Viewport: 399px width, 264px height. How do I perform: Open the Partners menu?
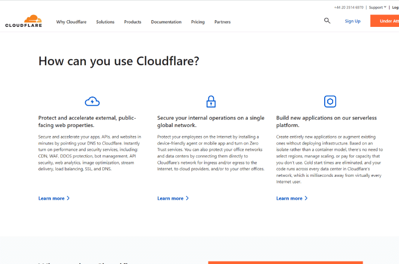(x=222, y=22)
